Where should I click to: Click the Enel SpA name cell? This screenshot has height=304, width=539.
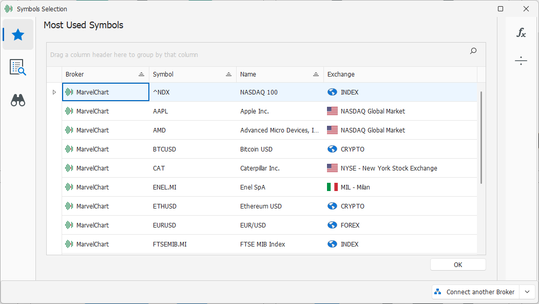pyautogui.click(x=280, y=187)
